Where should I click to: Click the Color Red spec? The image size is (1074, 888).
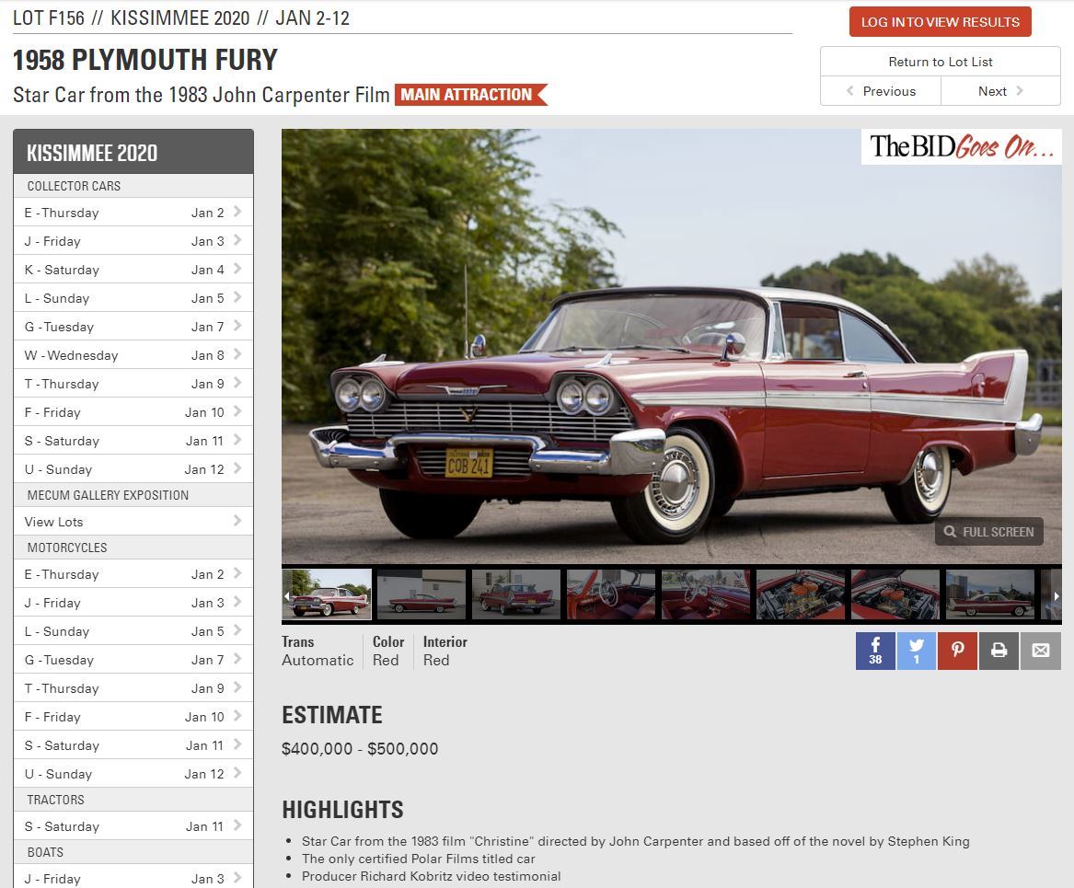tap(387, 652)
